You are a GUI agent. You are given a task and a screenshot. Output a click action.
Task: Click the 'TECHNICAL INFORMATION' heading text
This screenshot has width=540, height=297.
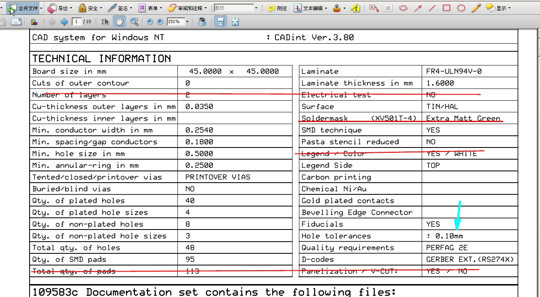[102, 59]
